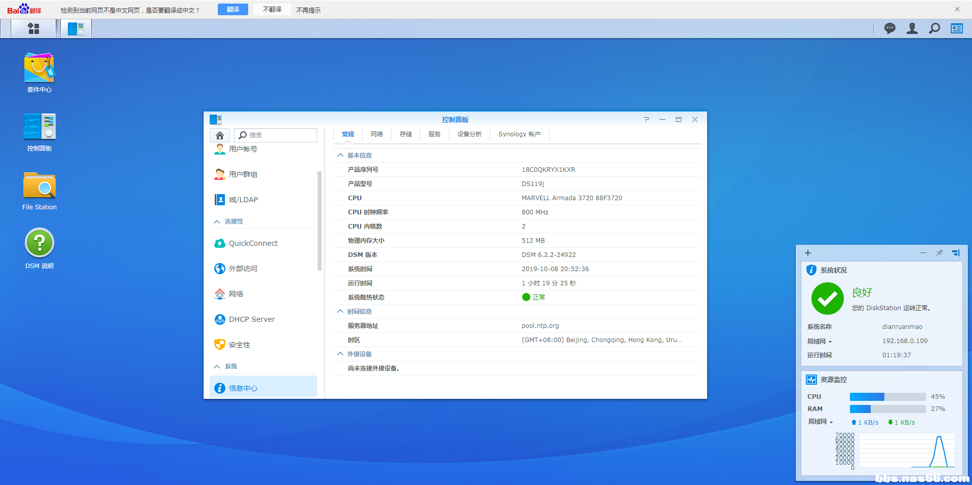The image size is (972, 485).
Task: Open the LAN dropdown in System Health widget
Action: [820, 342]
